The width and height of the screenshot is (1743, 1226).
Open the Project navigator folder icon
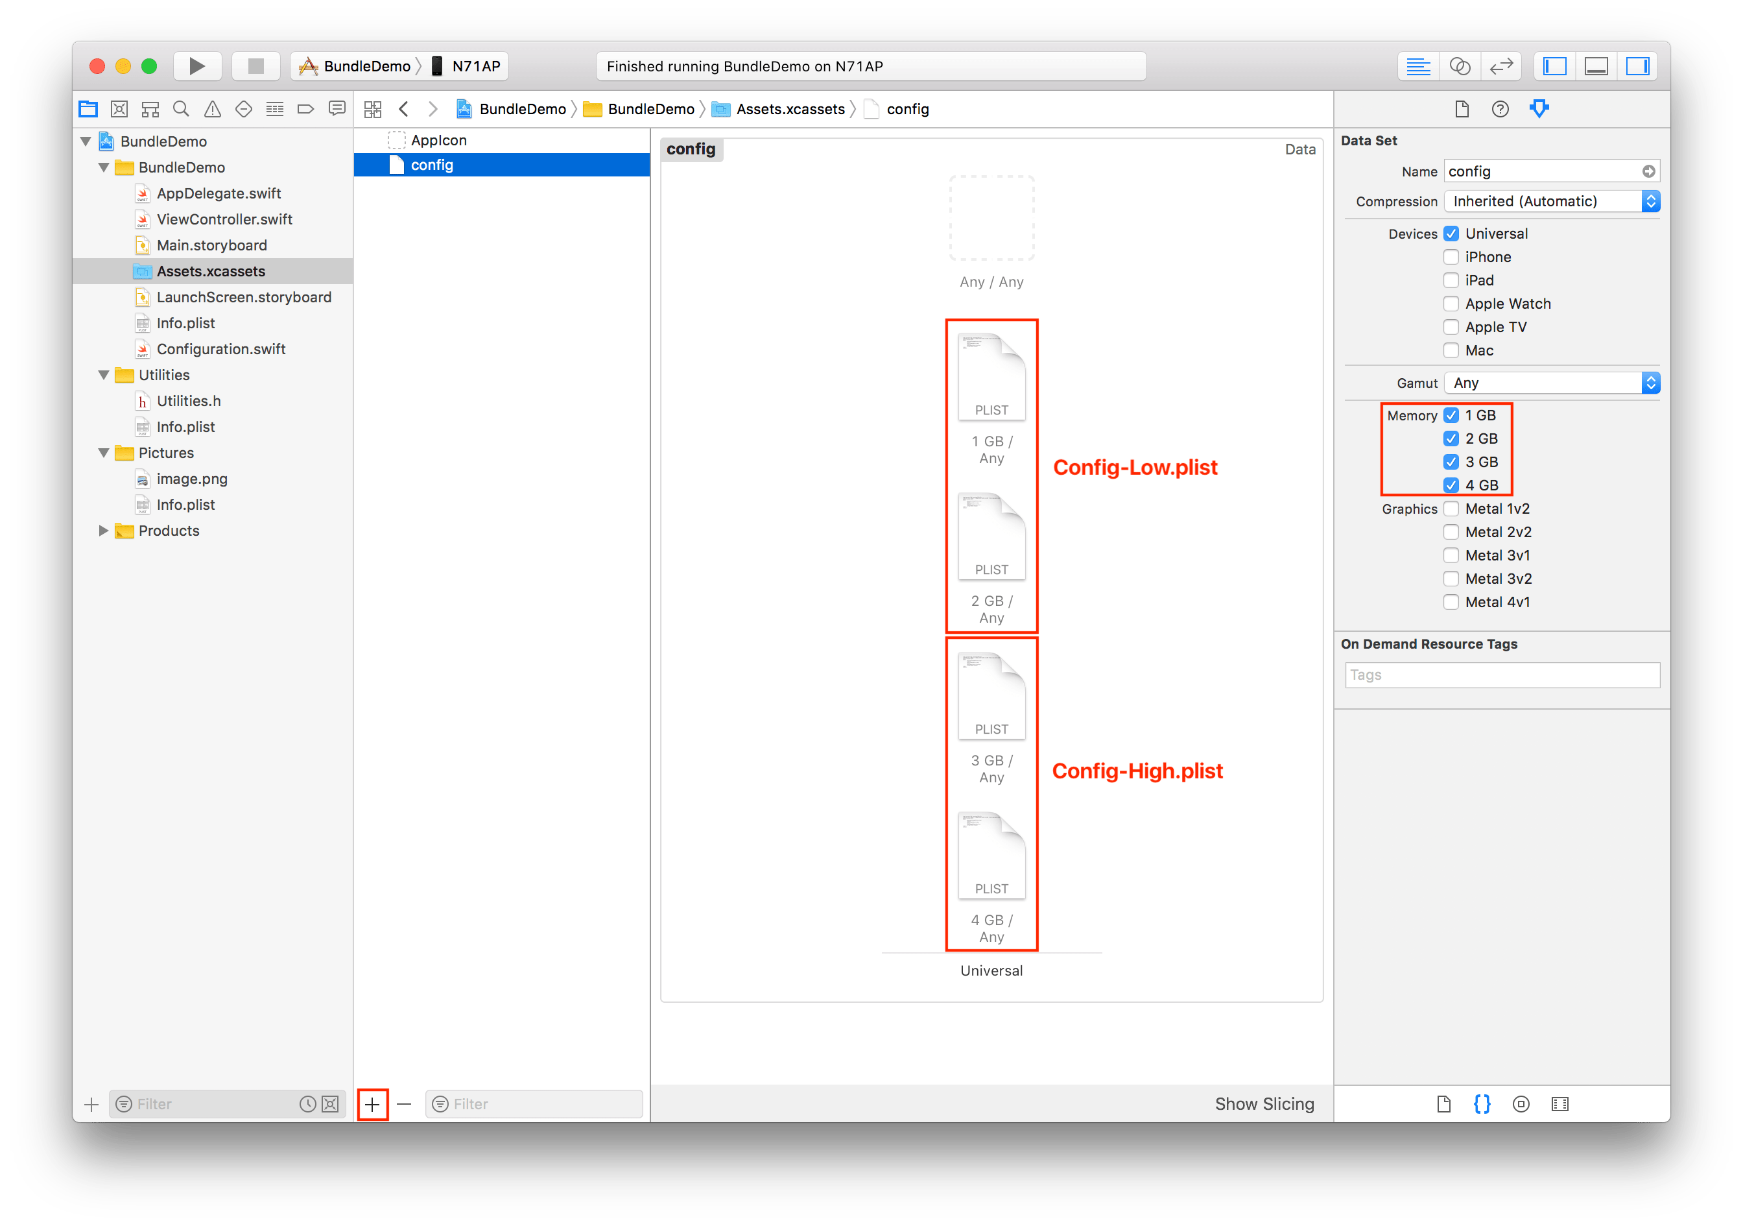(x=88, y=108)
